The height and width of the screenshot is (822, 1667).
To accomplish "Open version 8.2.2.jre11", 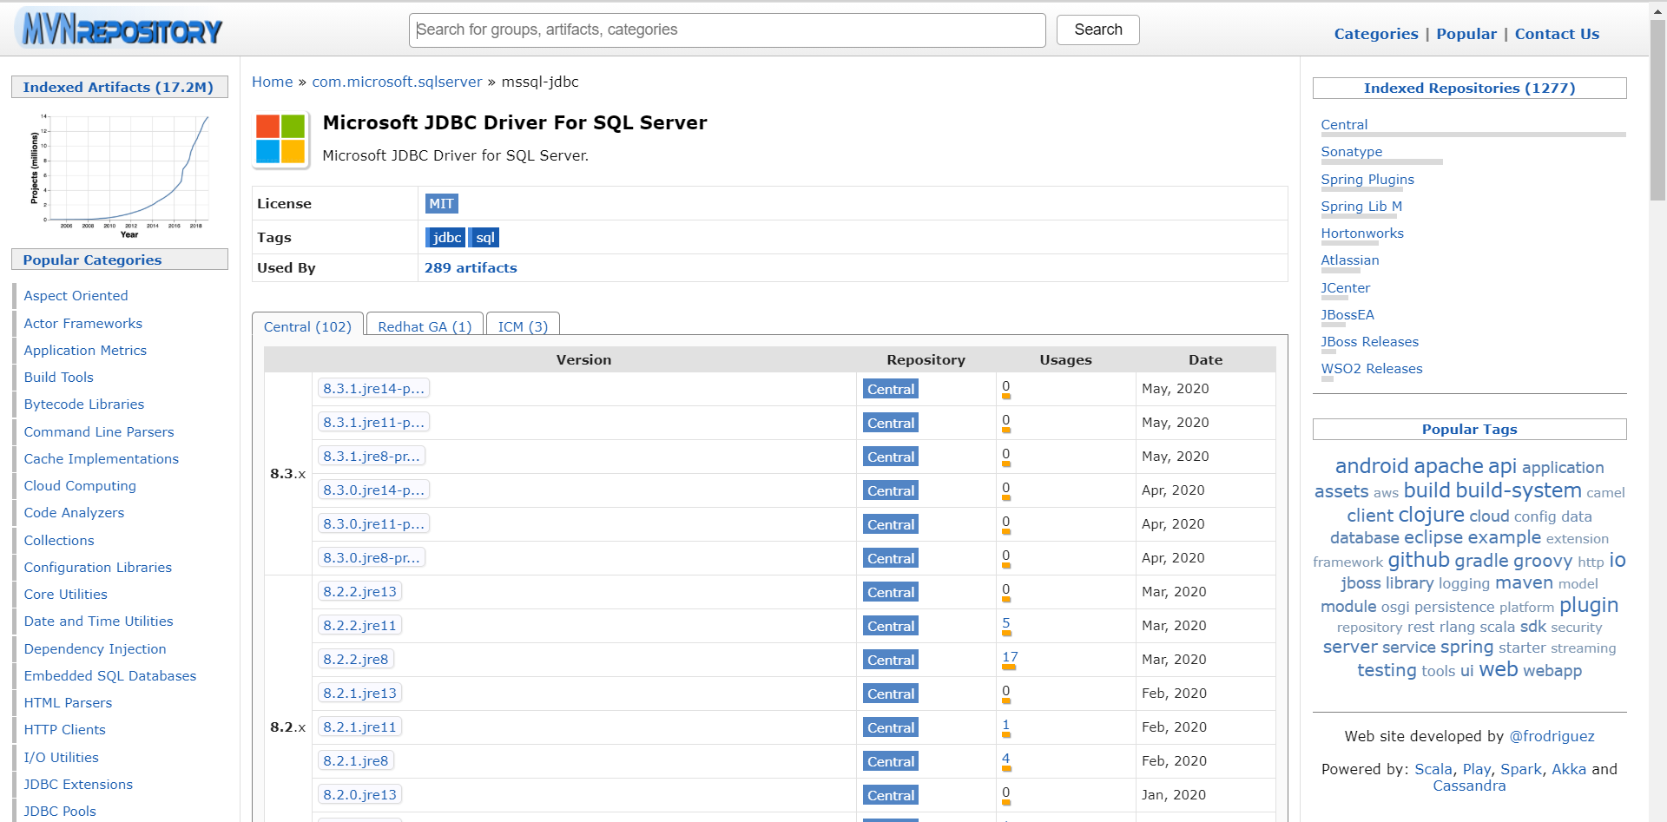I will (359, 625).
